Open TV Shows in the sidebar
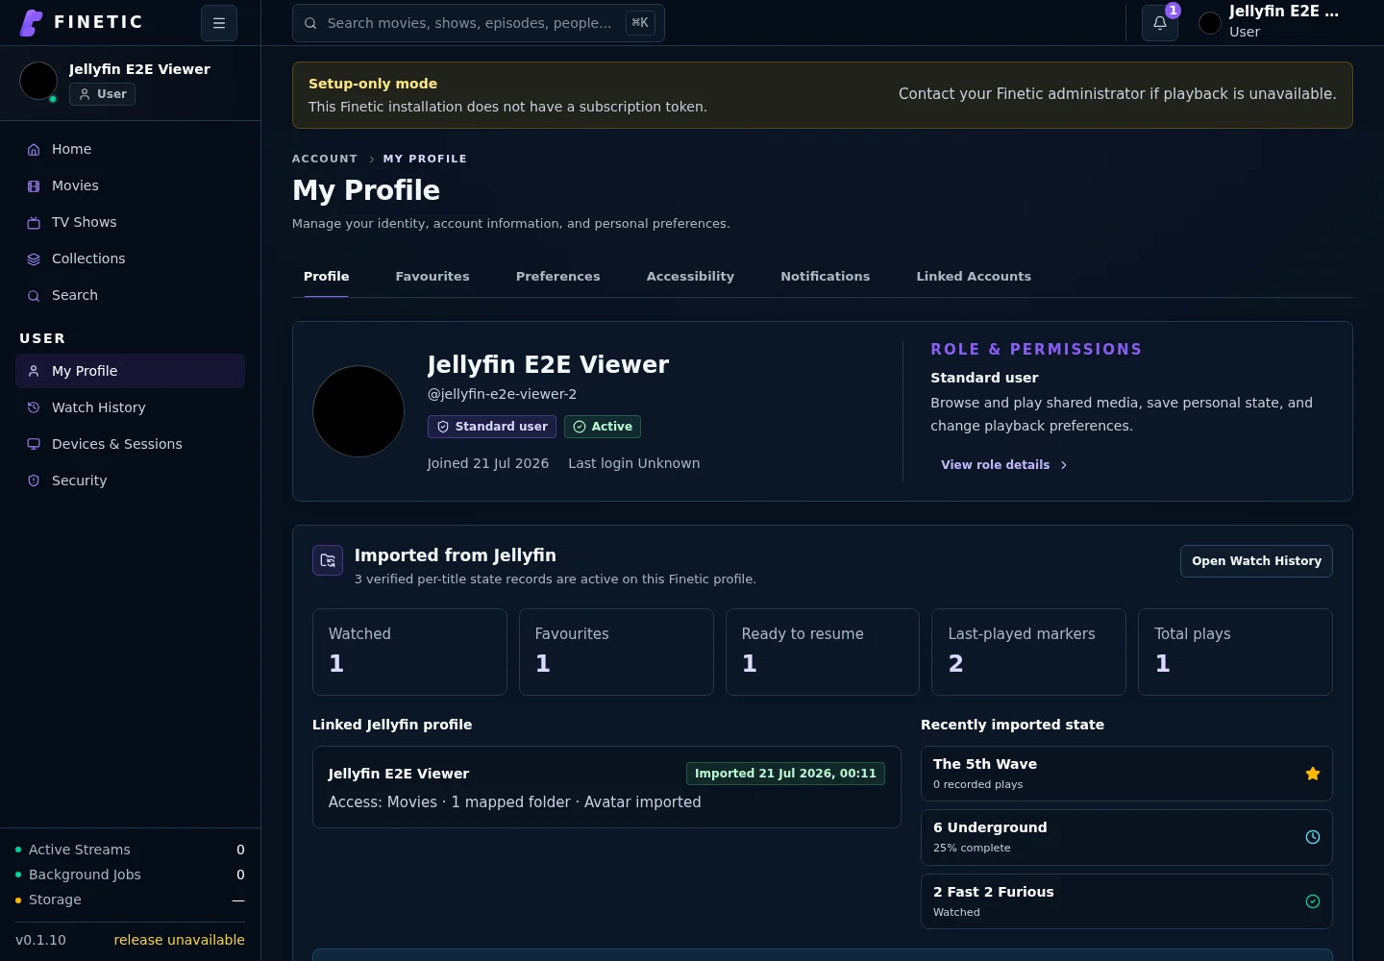Viewport: 1384px width, 961px height. coord(130,223)
